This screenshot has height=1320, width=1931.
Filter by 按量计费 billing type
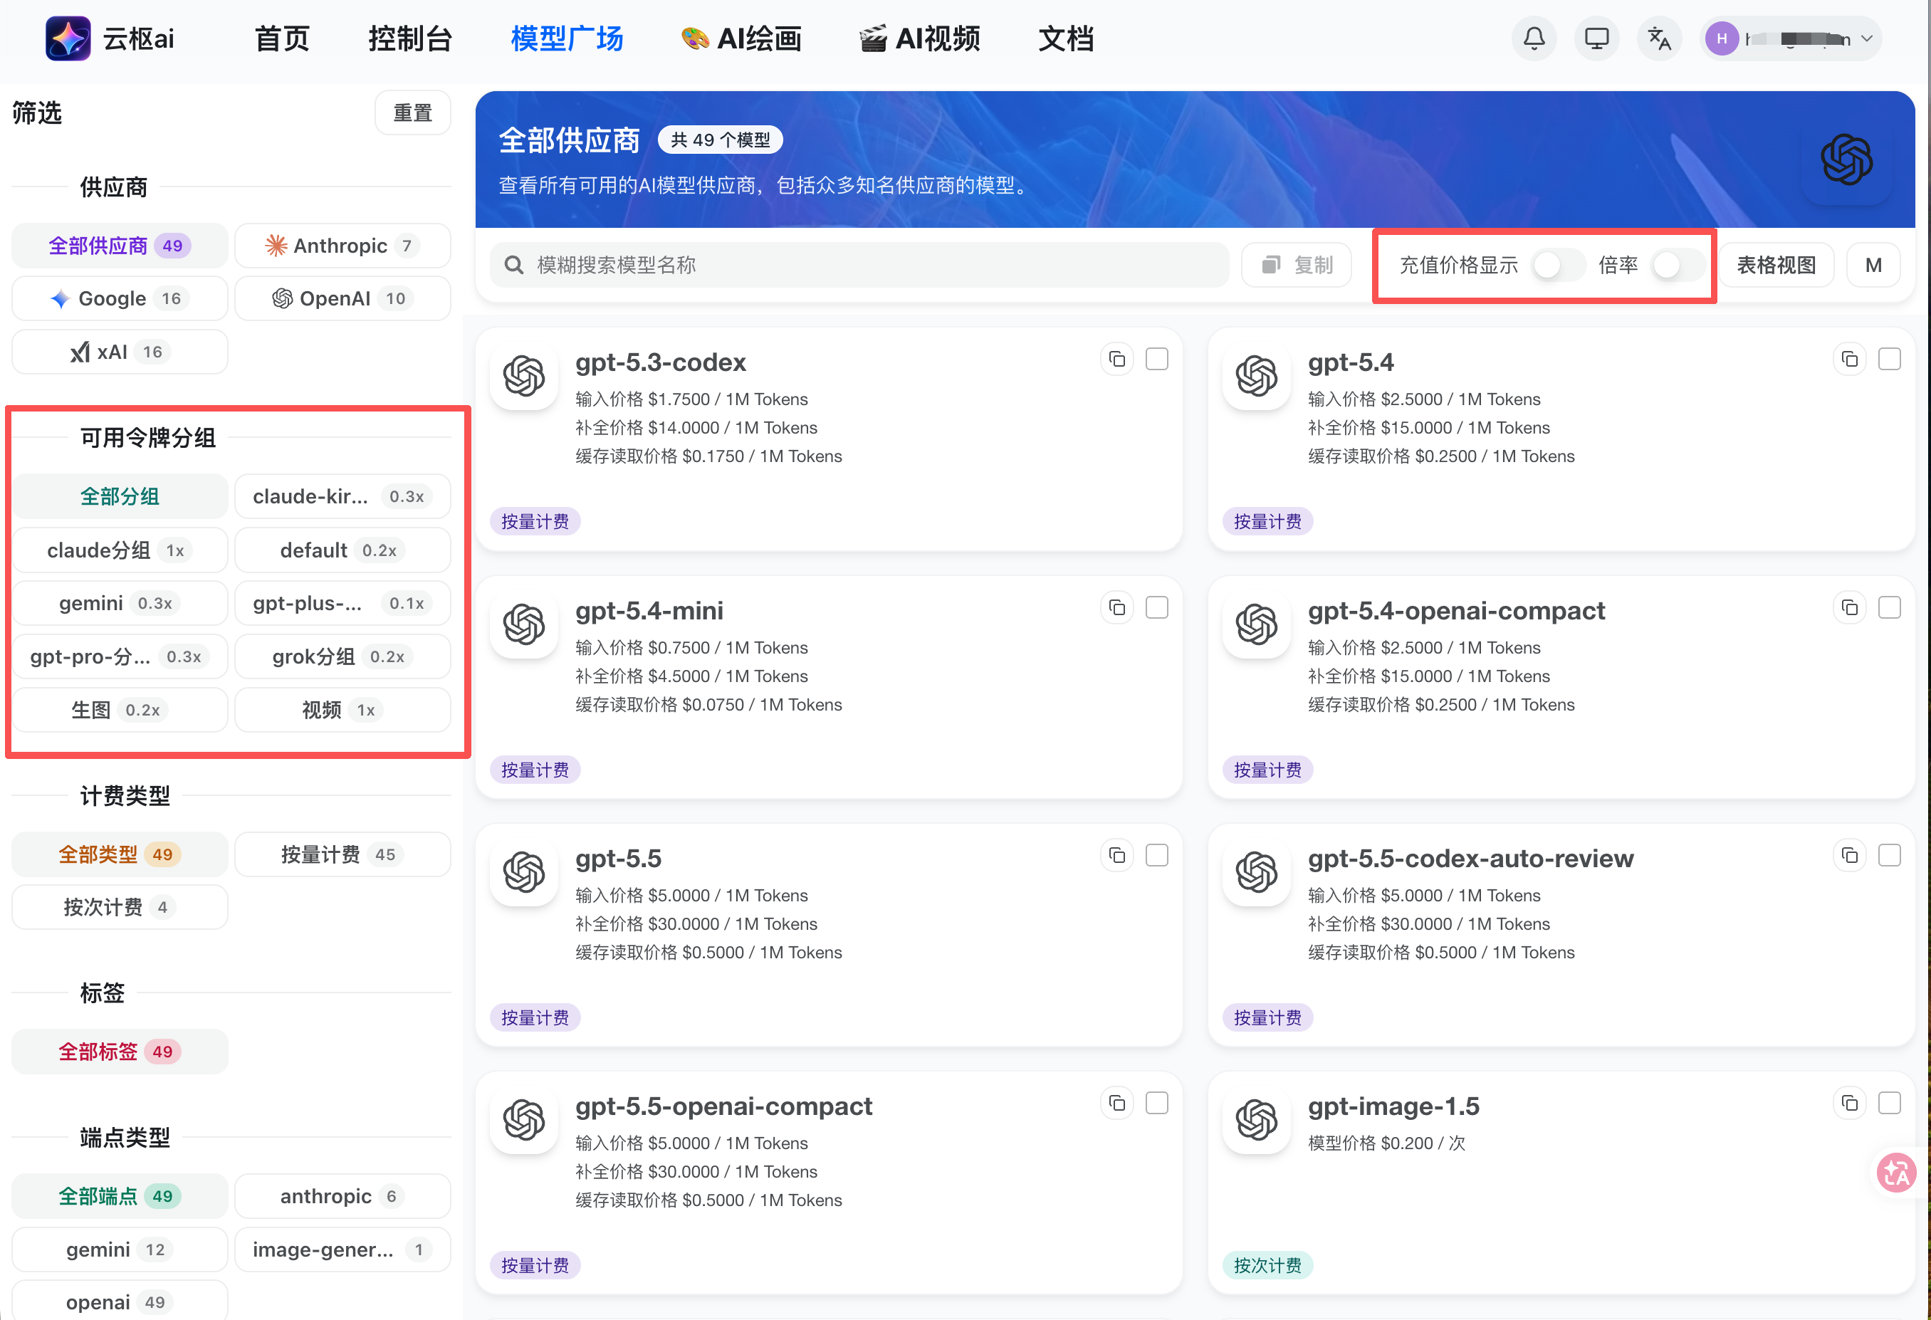tap(342, 854)
